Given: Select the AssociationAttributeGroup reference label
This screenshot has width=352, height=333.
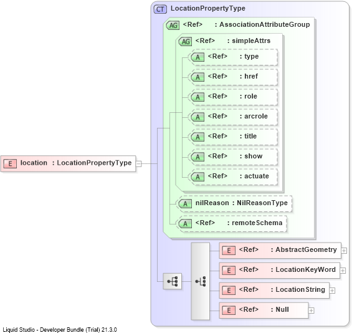Looking at the screenshot, I should click(x=246, y=24).
